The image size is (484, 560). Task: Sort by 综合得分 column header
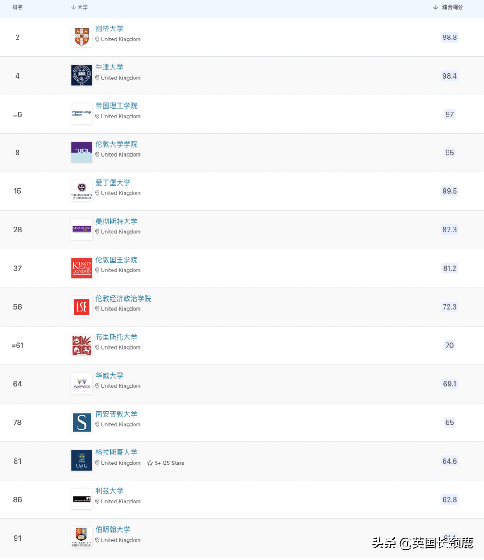click(x=448, y=7)
